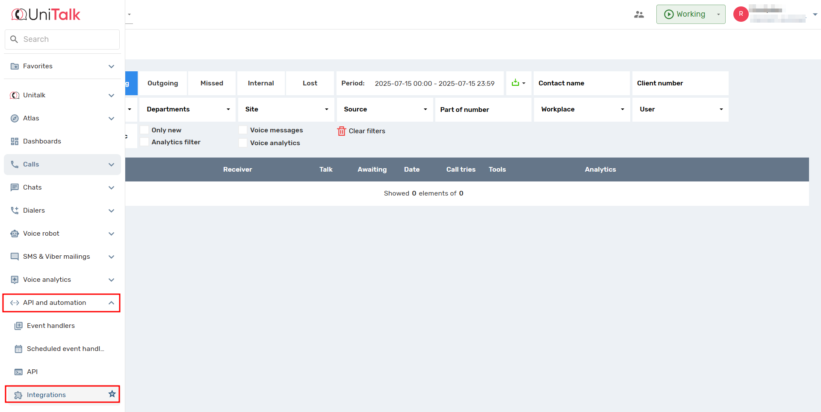
Task: Click the Contact name filter field
Action: 581,83
